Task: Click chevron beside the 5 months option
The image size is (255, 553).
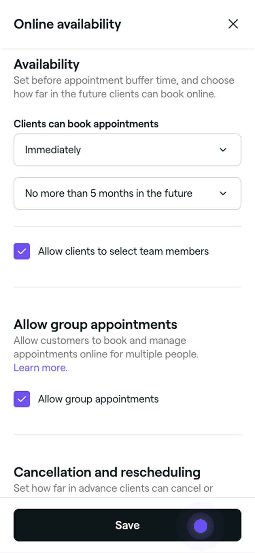Action: click(x=223, y=193)
